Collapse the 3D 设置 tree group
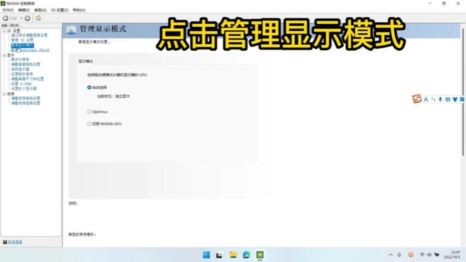466x262 pixels. [x=4, y=31]
